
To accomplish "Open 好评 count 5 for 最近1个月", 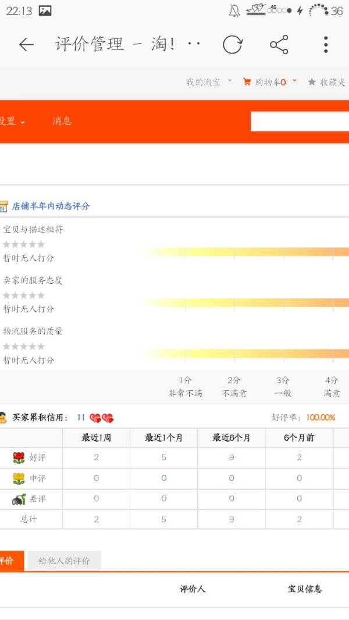I will (x=163, y=458).
